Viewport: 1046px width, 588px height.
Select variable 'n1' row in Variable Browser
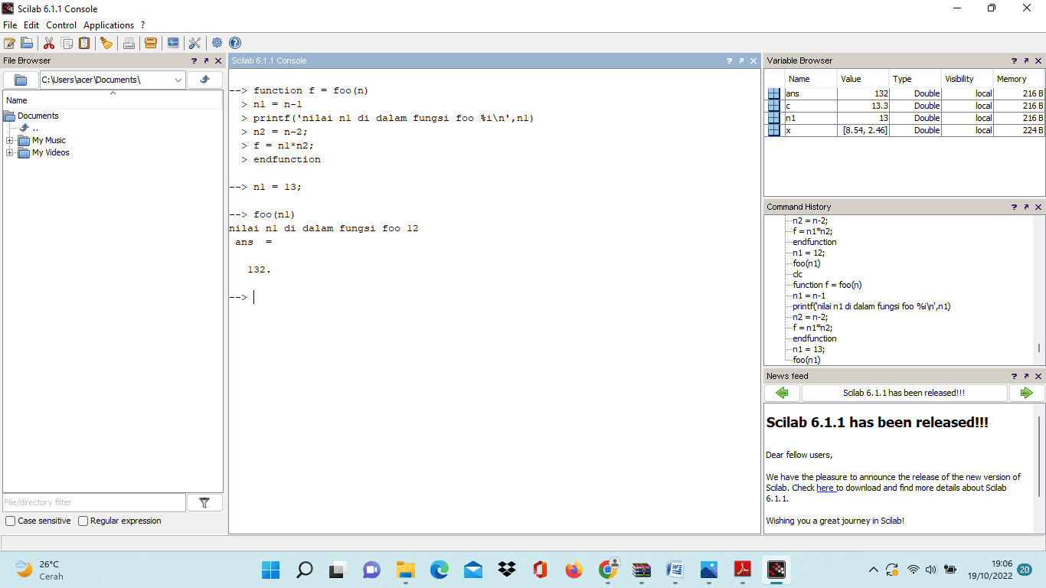[904, 118]
